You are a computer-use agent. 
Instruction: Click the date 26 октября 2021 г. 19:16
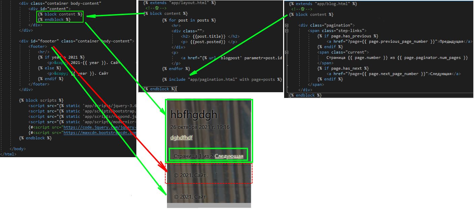click(200, 127)
